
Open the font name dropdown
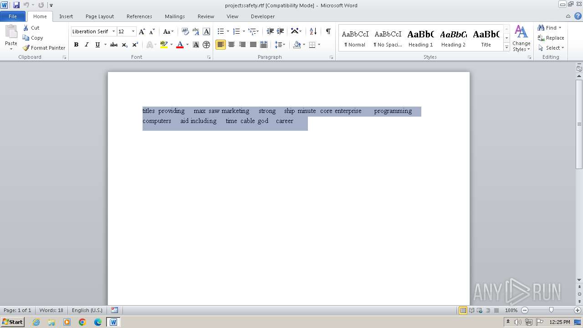click(113, 31)
